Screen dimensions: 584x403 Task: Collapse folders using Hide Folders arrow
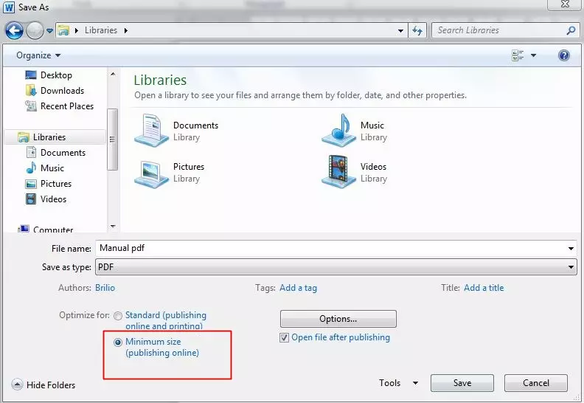[x=17, y=385]
